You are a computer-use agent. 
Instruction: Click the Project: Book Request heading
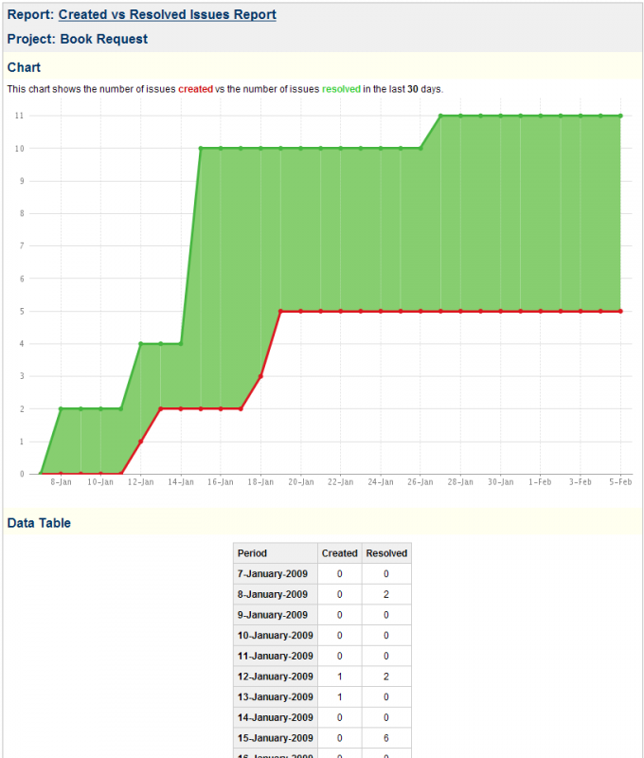[77, 40]
